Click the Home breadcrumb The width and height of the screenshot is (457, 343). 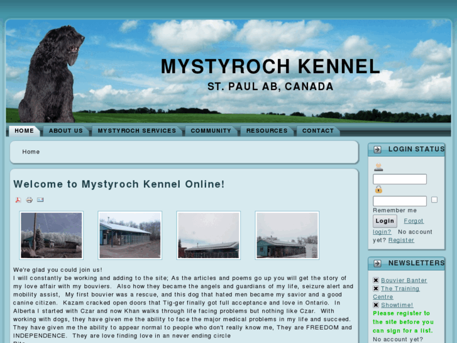pos(31,152)
